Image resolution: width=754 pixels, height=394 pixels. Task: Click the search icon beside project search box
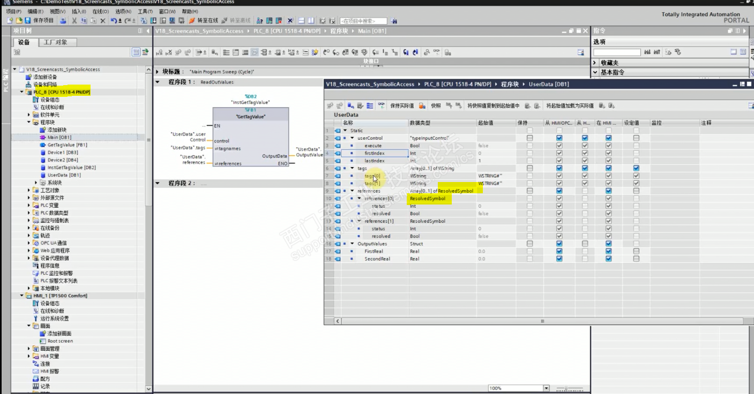[x=394, y=21]
